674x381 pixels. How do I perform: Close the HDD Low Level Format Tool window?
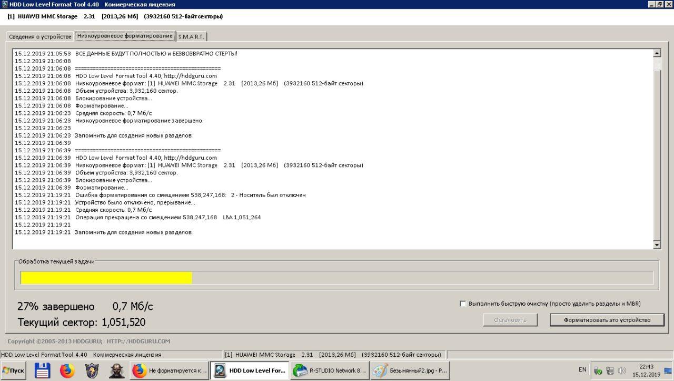coord(669,4)
